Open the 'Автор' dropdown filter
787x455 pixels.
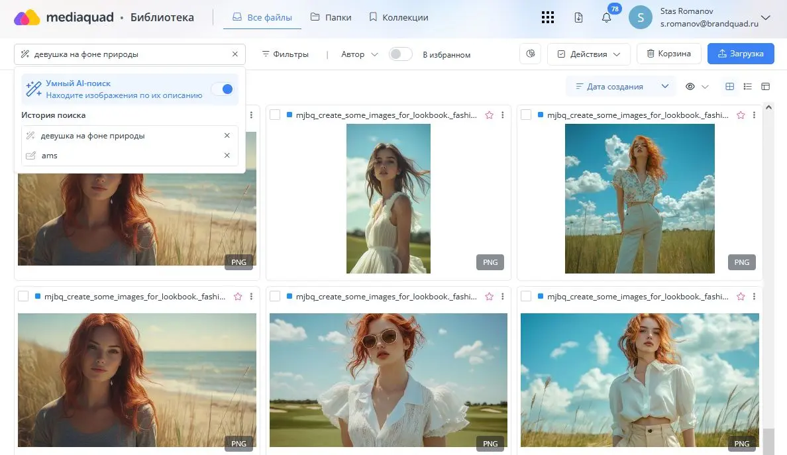tap(359, 54)
